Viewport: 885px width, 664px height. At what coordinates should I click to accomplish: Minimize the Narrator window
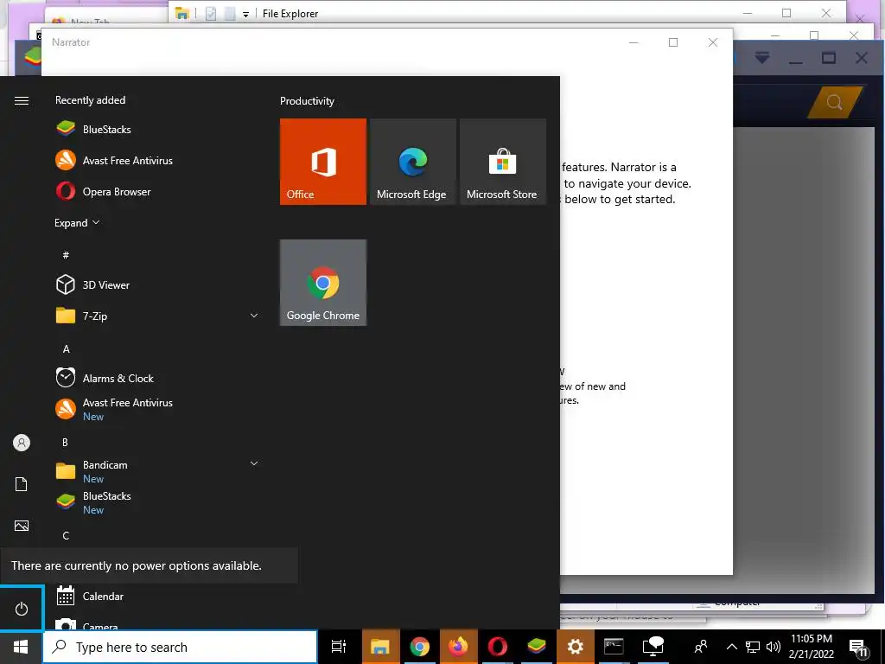click(x=634, y=42)
